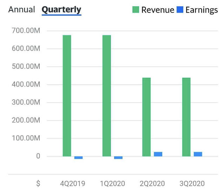Click the 1Q2020 blue earnings bar
Screen dimensions: 224x191
coord(118,158)
